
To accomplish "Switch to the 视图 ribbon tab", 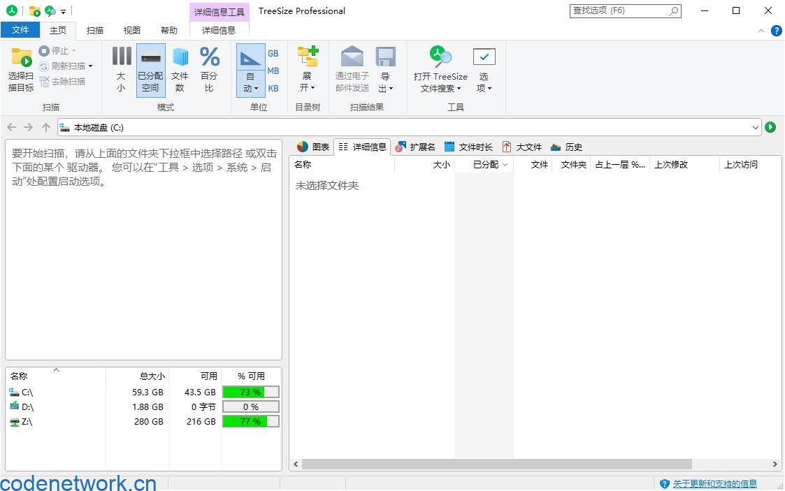I will [131, 31].
